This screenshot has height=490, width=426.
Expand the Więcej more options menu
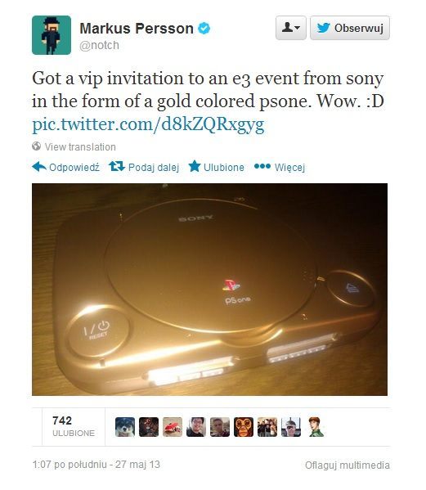point(279,167)
